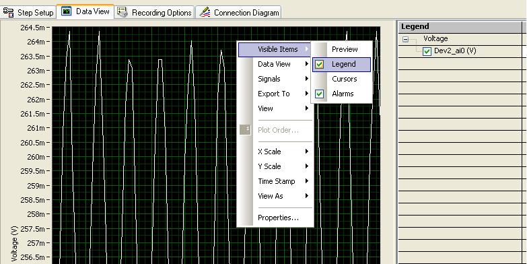Click the arrow beside Y Scale
Viewport: 527px width, 264px height.
pyautogui.click(x=306, y=166)
